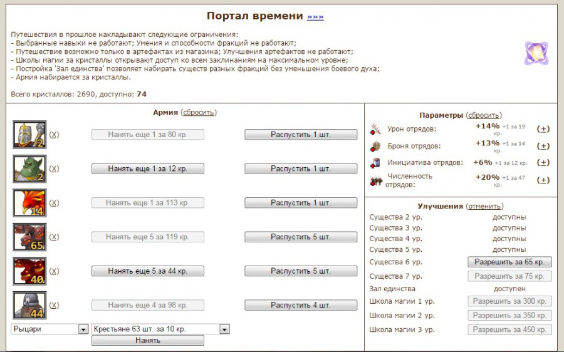Click the 'Нанять' button below the dropdowns

(x=148, y=341)
